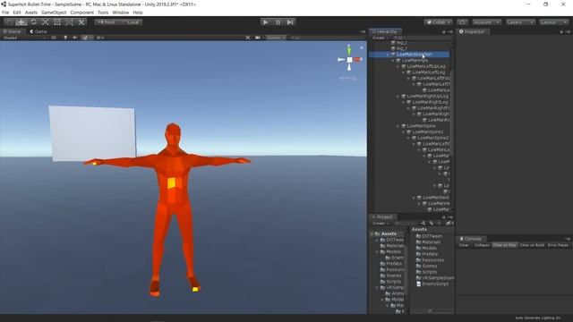Image resolution: width=573 pixels, height=322 pixels.
Task: Toggle scene effects image icon
Action: click(x=85, y=38)
